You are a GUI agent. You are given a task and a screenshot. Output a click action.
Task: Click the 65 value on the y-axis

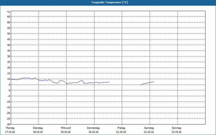coord(9,17)
